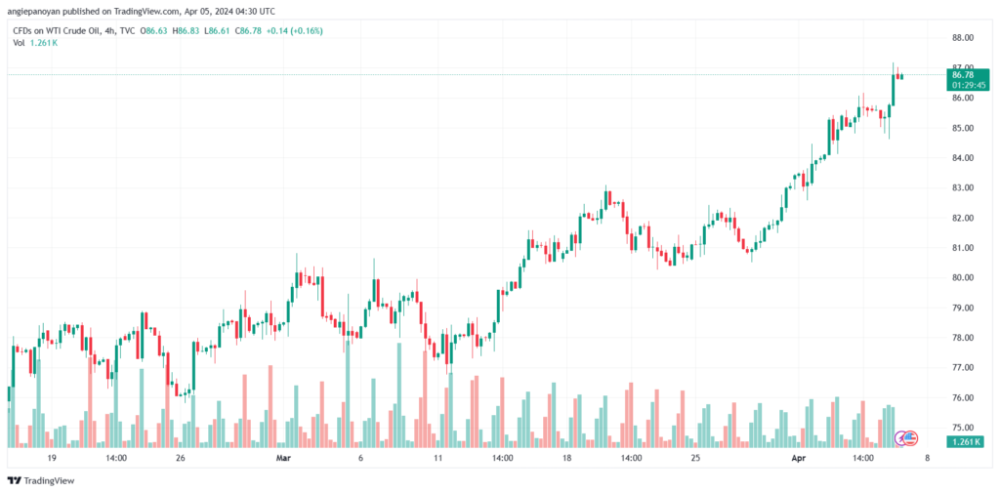Click the Vol indicator label
The height and width of the screenshot is (493, 1000).
click(18, 44)
